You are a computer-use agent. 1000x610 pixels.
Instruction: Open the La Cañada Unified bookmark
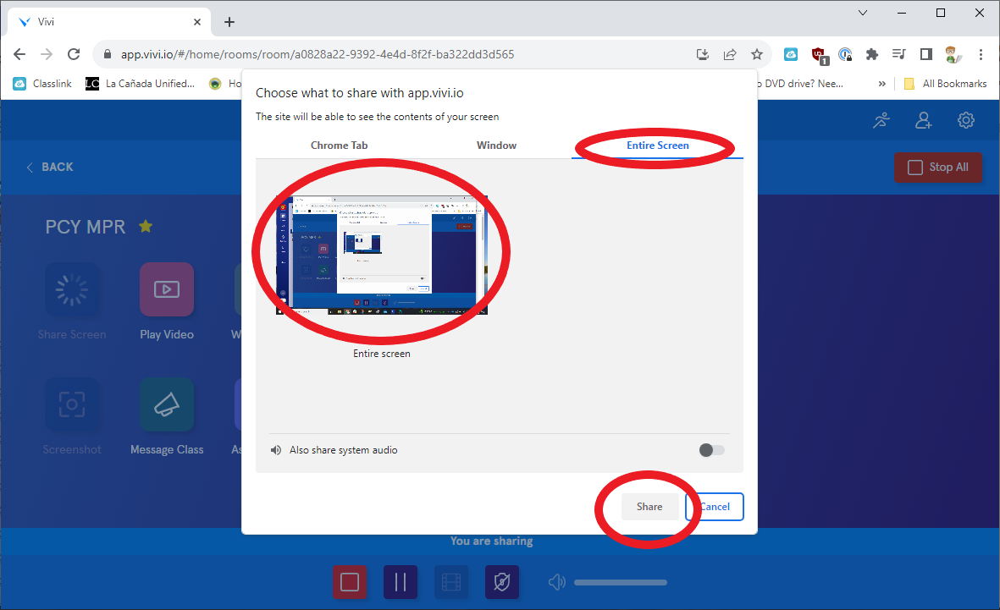tap(141, 84)
